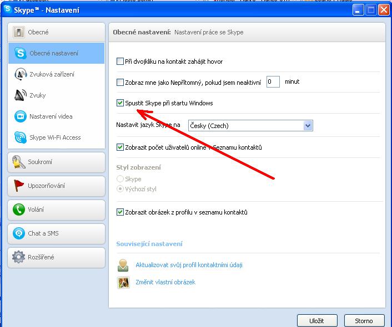This screenshot has height=327, width=392.
Task: Uncheck Spustit Skype při startu Windows
Action: point(120,103)
